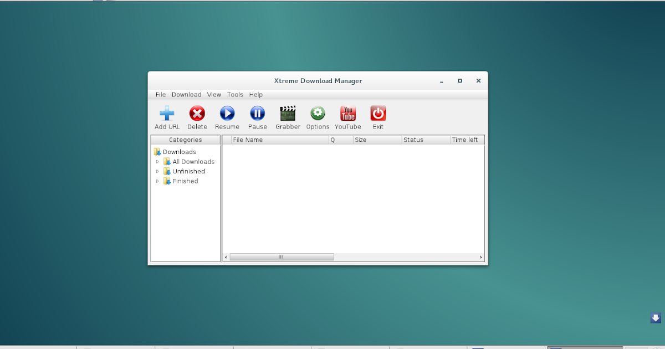Open the Help menu
Image resolution: width=665 pixels, height=349 pixels.
pos(255,95)
